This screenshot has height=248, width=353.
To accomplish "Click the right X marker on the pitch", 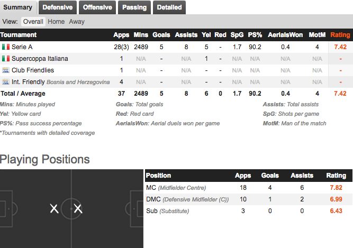I will (78, 209).
